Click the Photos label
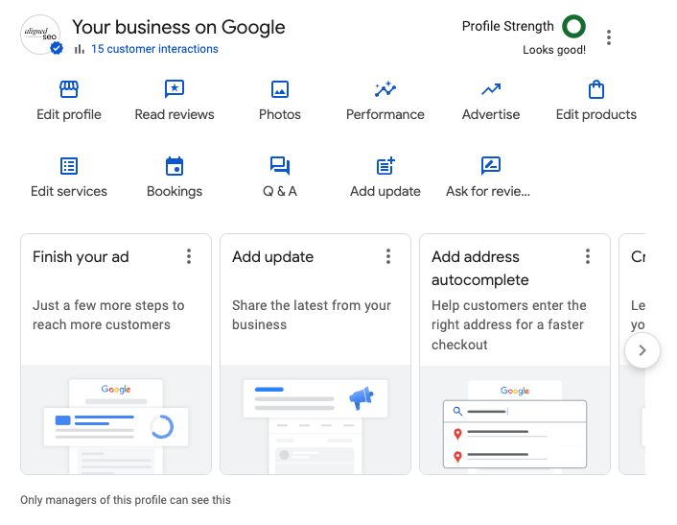The height and width of the screenshot is (525, 677). click(280, 114)
